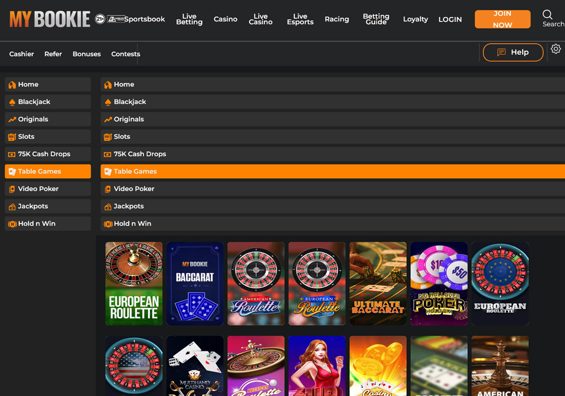Click Jackpots icon in left sidebar
This screenshot has width=565, height=396.
12,206
